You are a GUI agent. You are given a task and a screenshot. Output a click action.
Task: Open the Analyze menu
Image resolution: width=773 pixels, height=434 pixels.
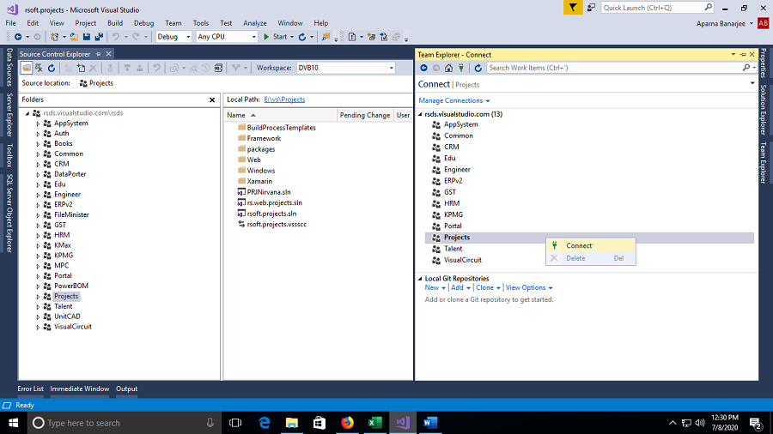coord(254,23)
